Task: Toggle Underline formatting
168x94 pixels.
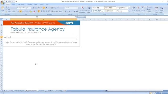Action: pos(23,11)
